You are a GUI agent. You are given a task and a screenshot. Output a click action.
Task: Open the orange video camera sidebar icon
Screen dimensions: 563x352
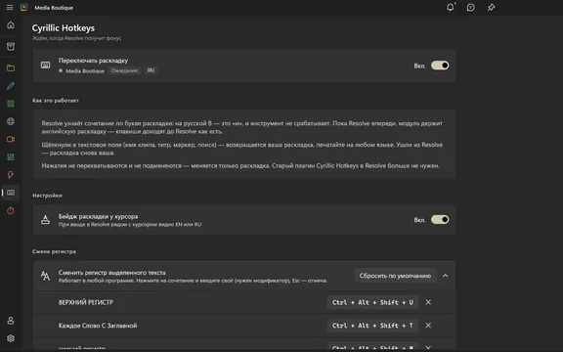click(x=11, y=140)
